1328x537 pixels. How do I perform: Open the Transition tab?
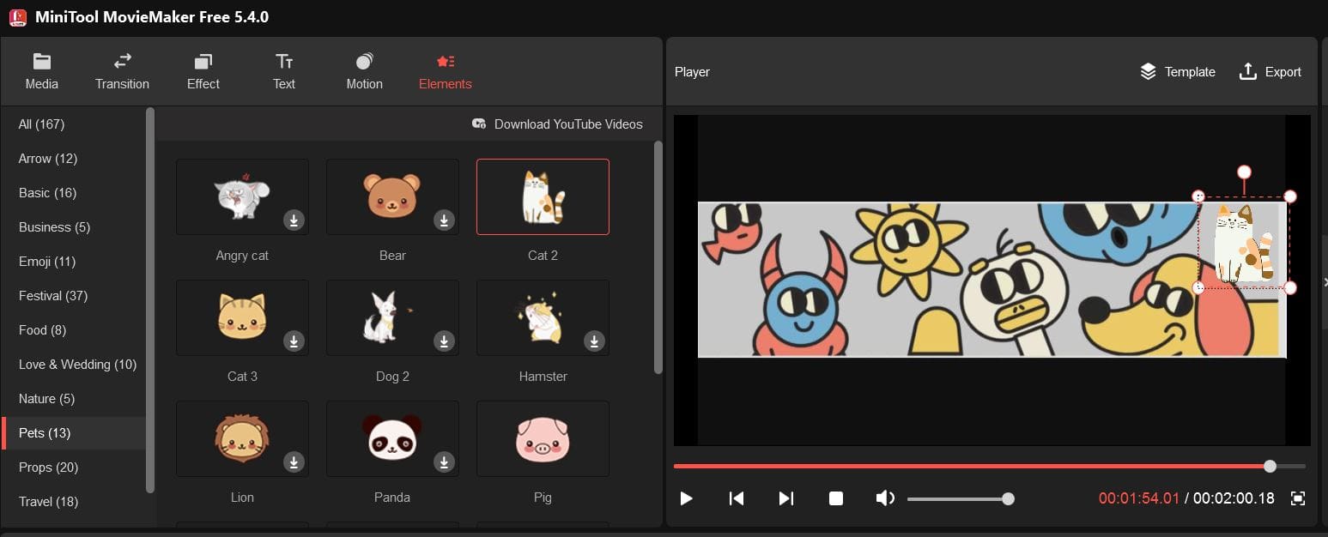tap(122, 72)
